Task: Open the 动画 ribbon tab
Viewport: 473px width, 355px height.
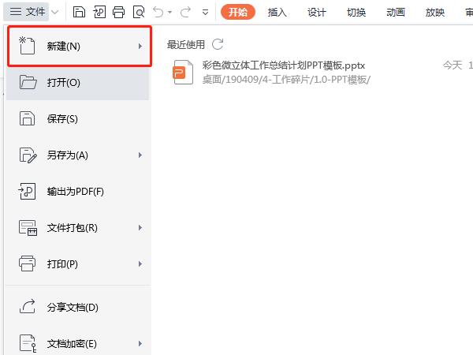Action: [x=396, y=12]
